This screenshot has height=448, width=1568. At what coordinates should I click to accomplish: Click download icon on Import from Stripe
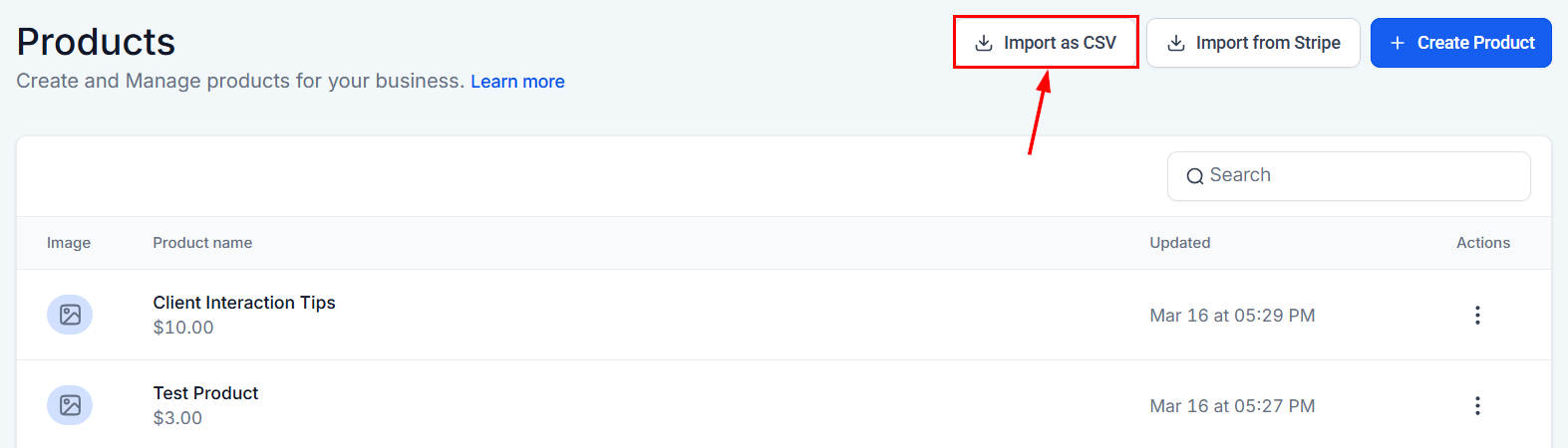(1176, 43)
